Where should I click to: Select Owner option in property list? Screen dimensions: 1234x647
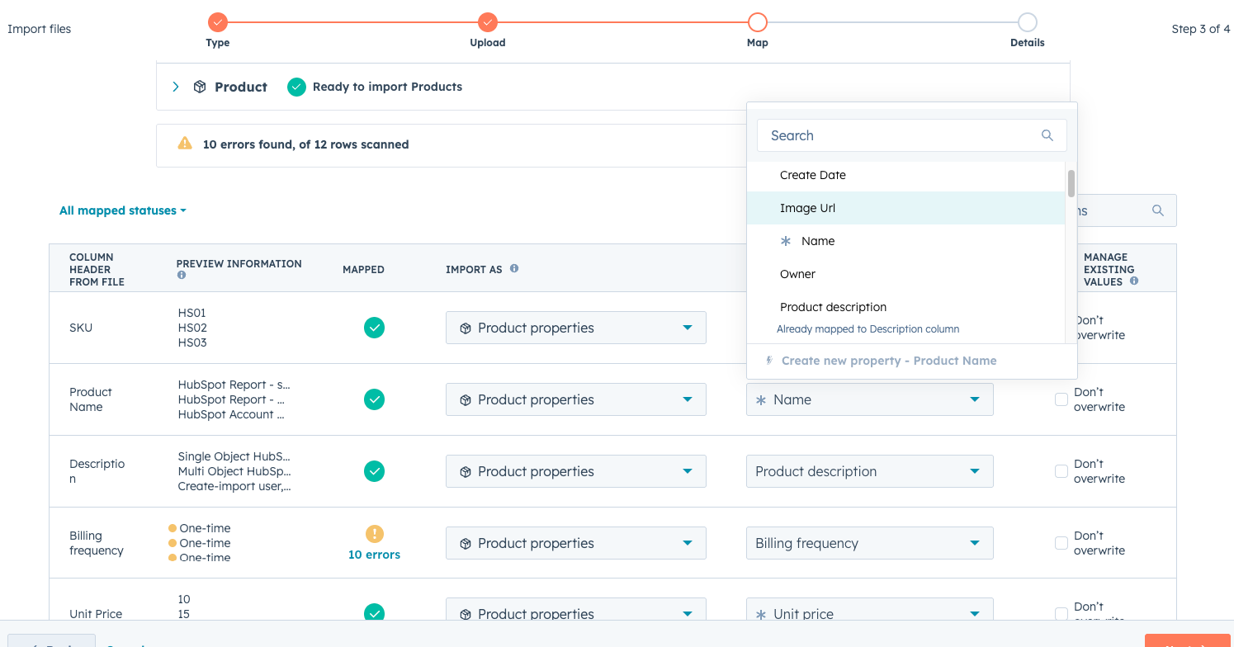797,274
